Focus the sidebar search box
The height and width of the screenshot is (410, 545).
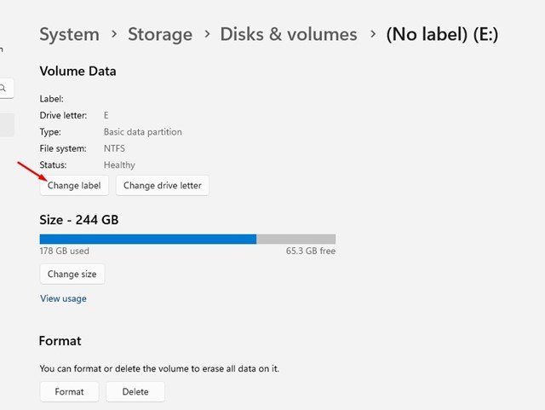(7, 87)
